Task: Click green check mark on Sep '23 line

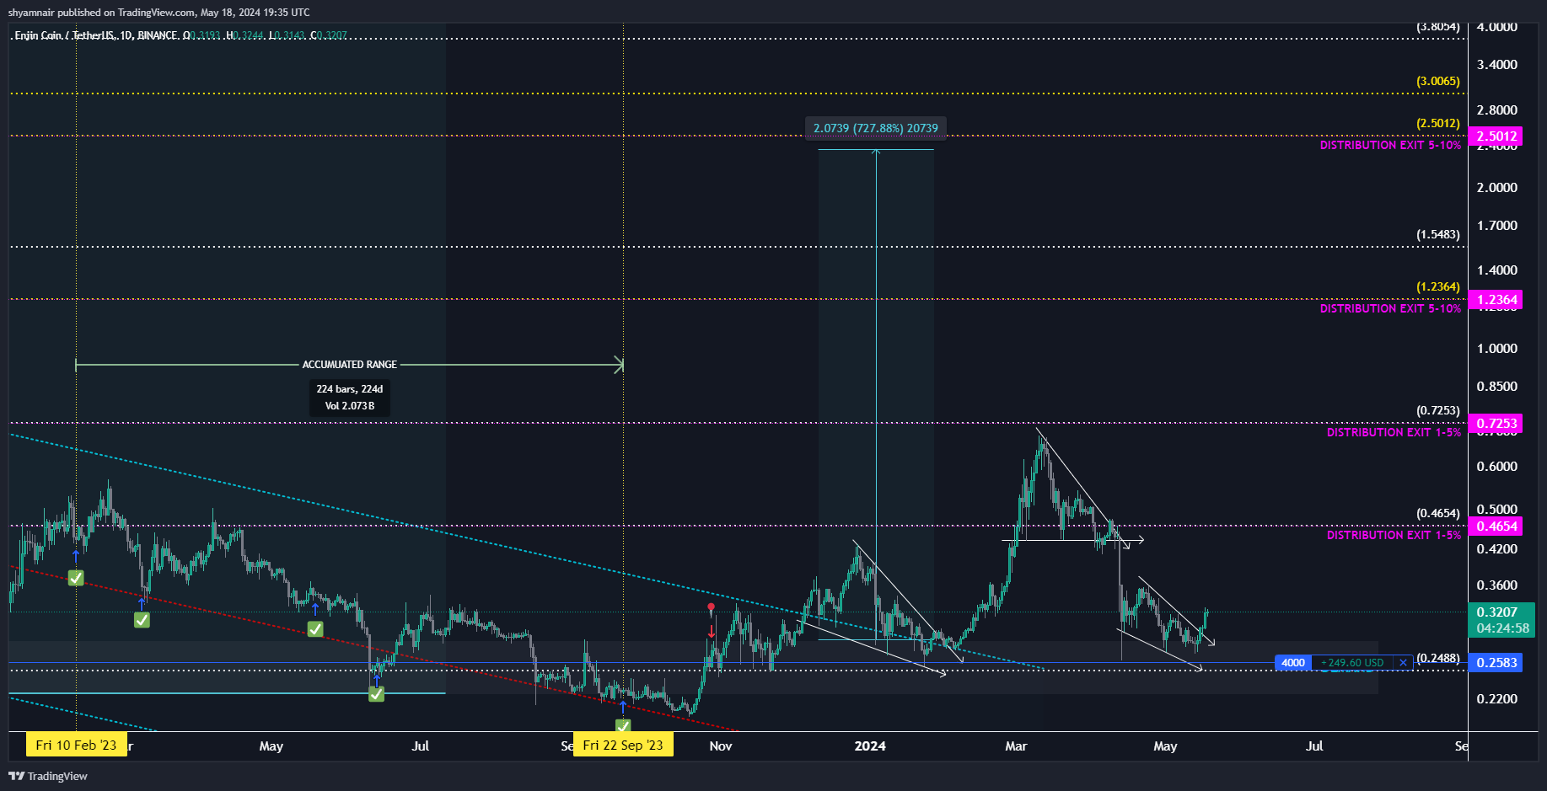Action: coord(623,725)
